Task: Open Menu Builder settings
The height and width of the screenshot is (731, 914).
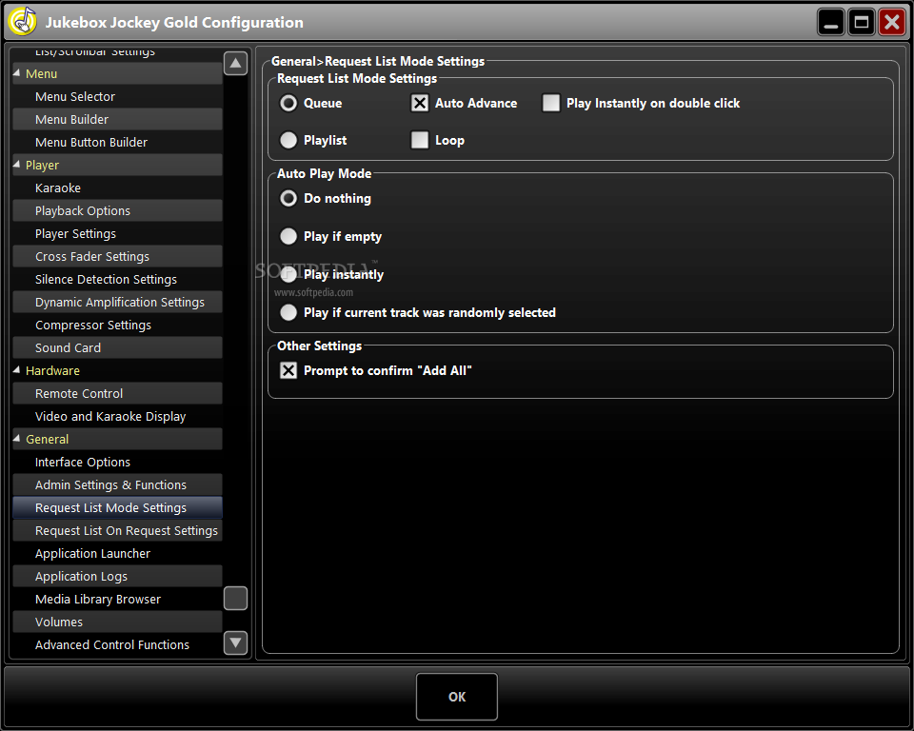Action: click(x=117, y=119)
